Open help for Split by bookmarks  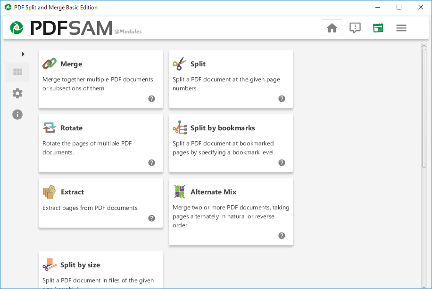click(x=282, y=163)
